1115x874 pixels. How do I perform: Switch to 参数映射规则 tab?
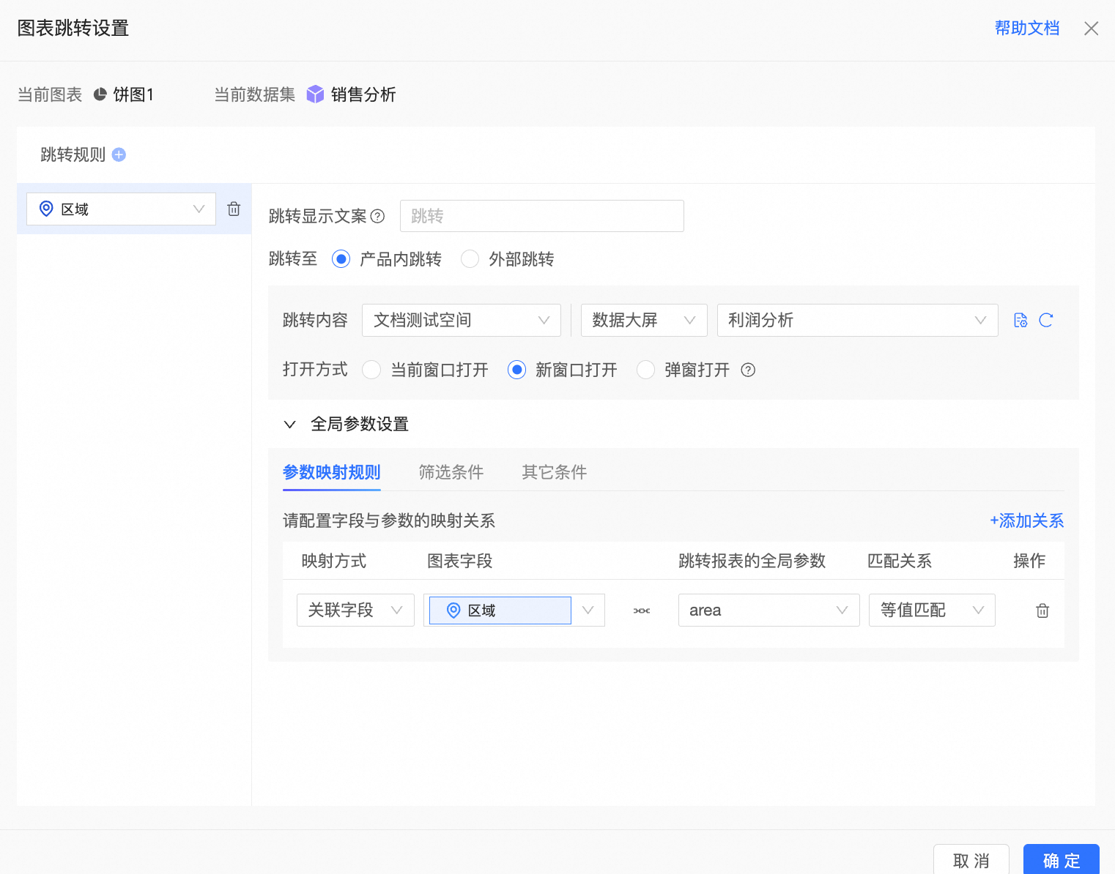(332, 472)
